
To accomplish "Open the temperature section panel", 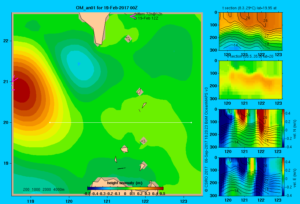I will click(x=250, y=31).
